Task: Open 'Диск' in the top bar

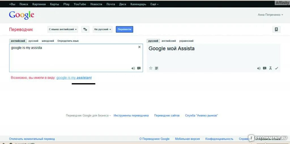Action: click(x=123, y=4)
